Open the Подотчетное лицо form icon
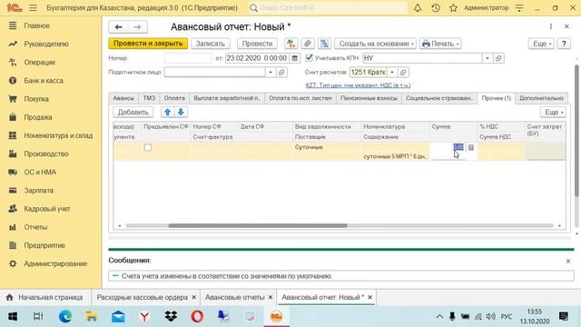This screenshot has height=327, width=581. pyautogui.click(x=281, y=73)
